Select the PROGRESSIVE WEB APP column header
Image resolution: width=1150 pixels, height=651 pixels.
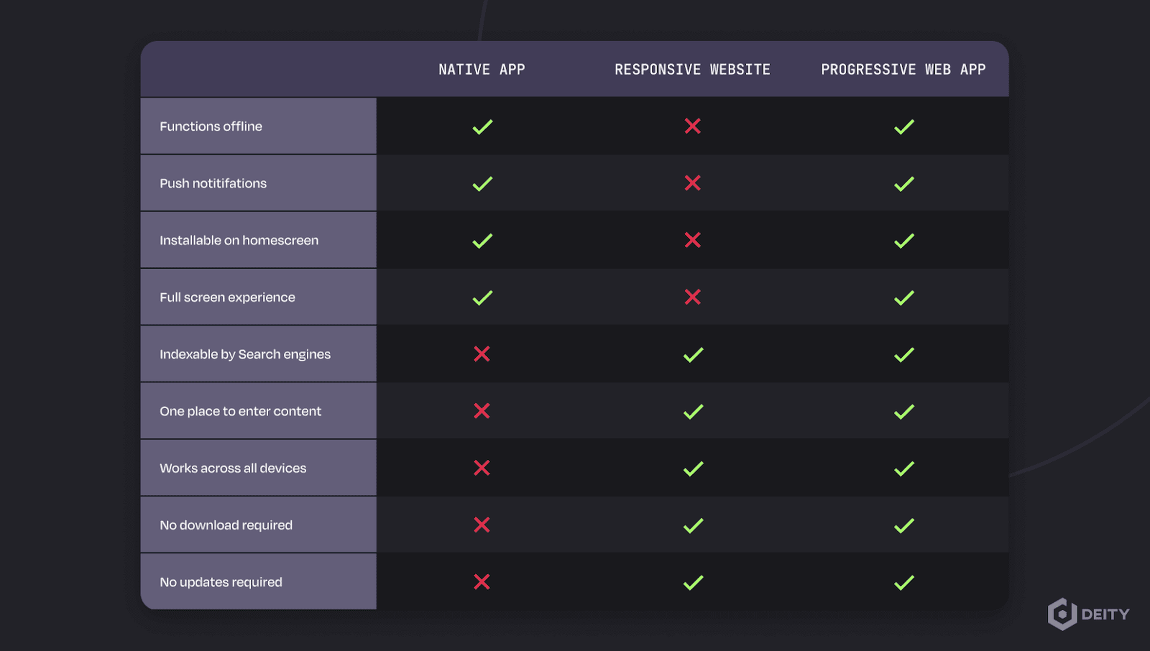point(903,69)
